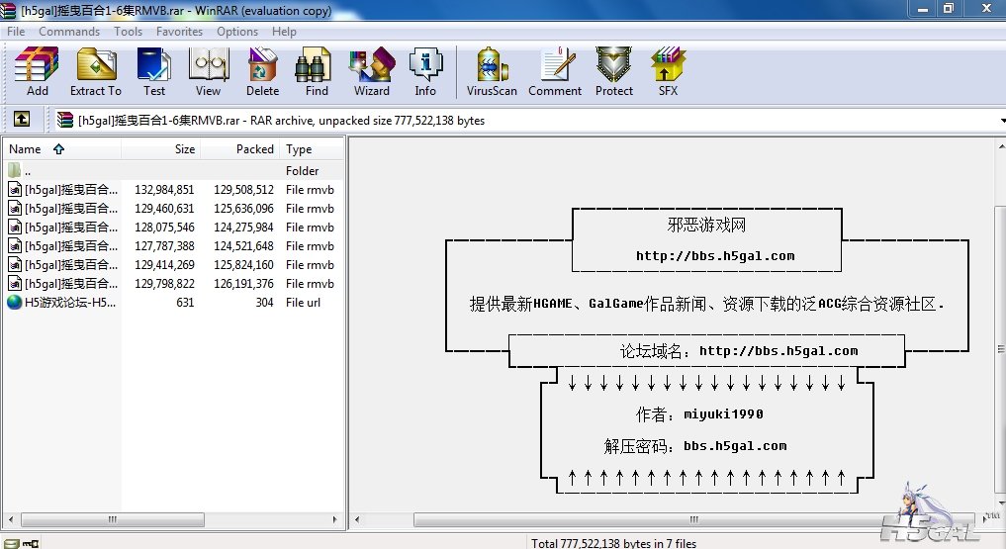Open the Comment editor tool

click(x=555, y=72)
